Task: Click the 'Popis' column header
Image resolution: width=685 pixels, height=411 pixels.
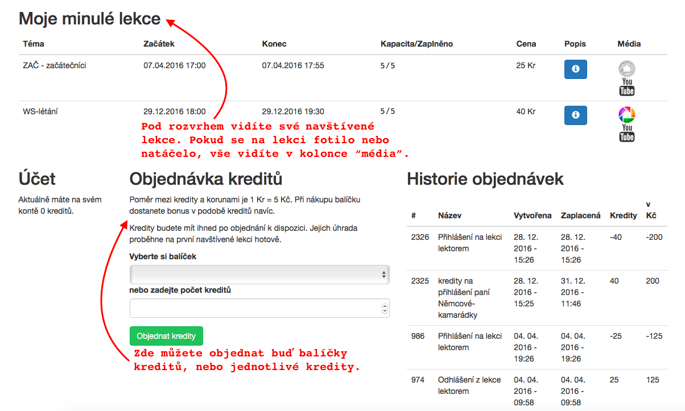Action: pos(575,44)
